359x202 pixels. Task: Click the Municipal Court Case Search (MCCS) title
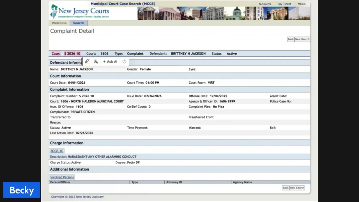[123, 4]
